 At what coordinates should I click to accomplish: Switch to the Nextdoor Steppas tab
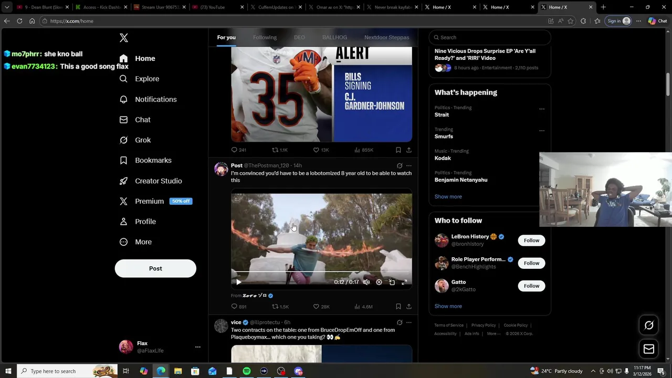(x=386, y=37)
